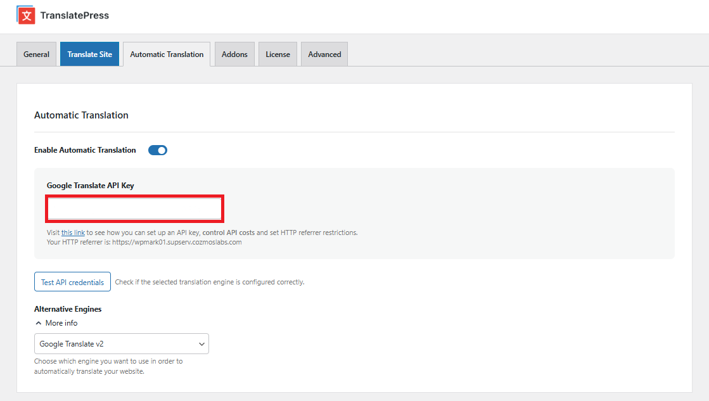Open "this link" for API key setup

(x=73, y=232)
